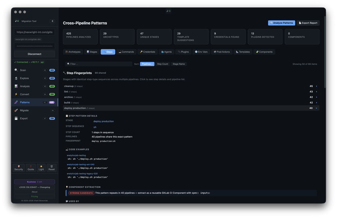Viewport: 337px width, 218px height.
Task: Switch to Light theme
Action: coord(41,168)
